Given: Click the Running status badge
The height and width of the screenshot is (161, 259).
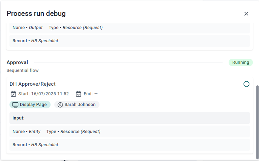Looking at the screenshot, I should 241,62.
